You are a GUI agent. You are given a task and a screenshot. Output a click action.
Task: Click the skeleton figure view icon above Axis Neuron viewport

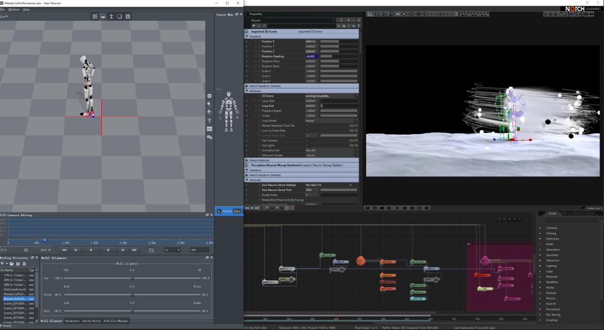(111, 17)
